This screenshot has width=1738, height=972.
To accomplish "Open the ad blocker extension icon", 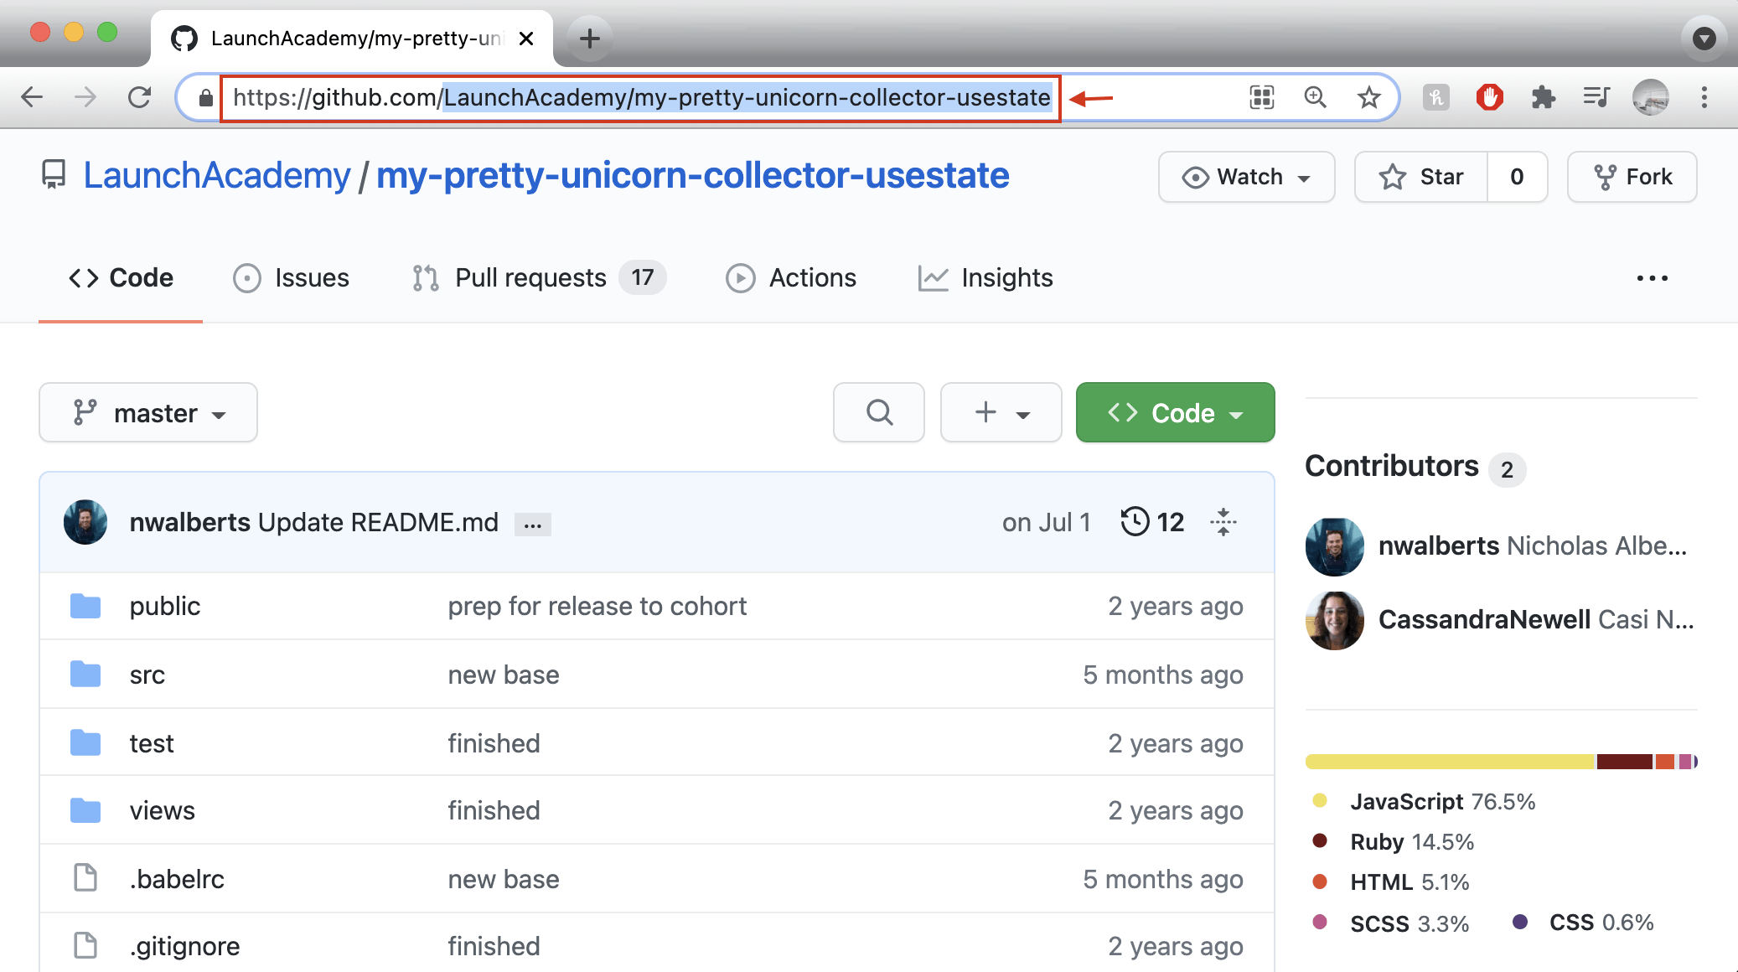I will tap(1489, 97).
